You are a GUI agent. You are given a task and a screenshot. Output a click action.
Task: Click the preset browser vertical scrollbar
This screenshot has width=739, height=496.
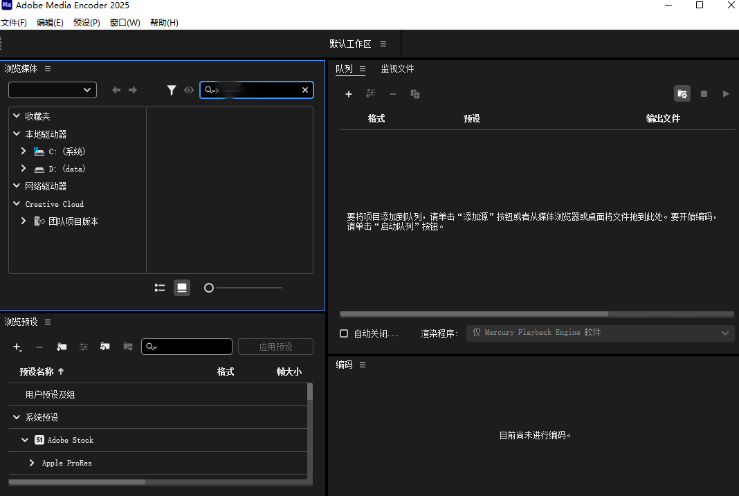[310, 392]
